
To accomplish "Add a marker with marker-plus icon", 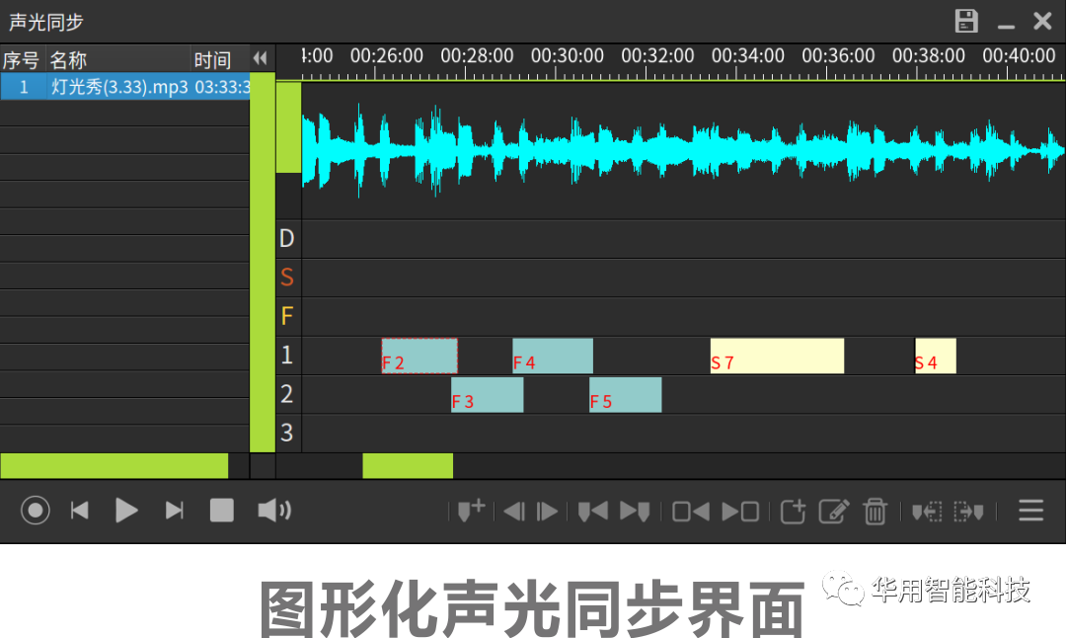I will click(x=471, y=511).
